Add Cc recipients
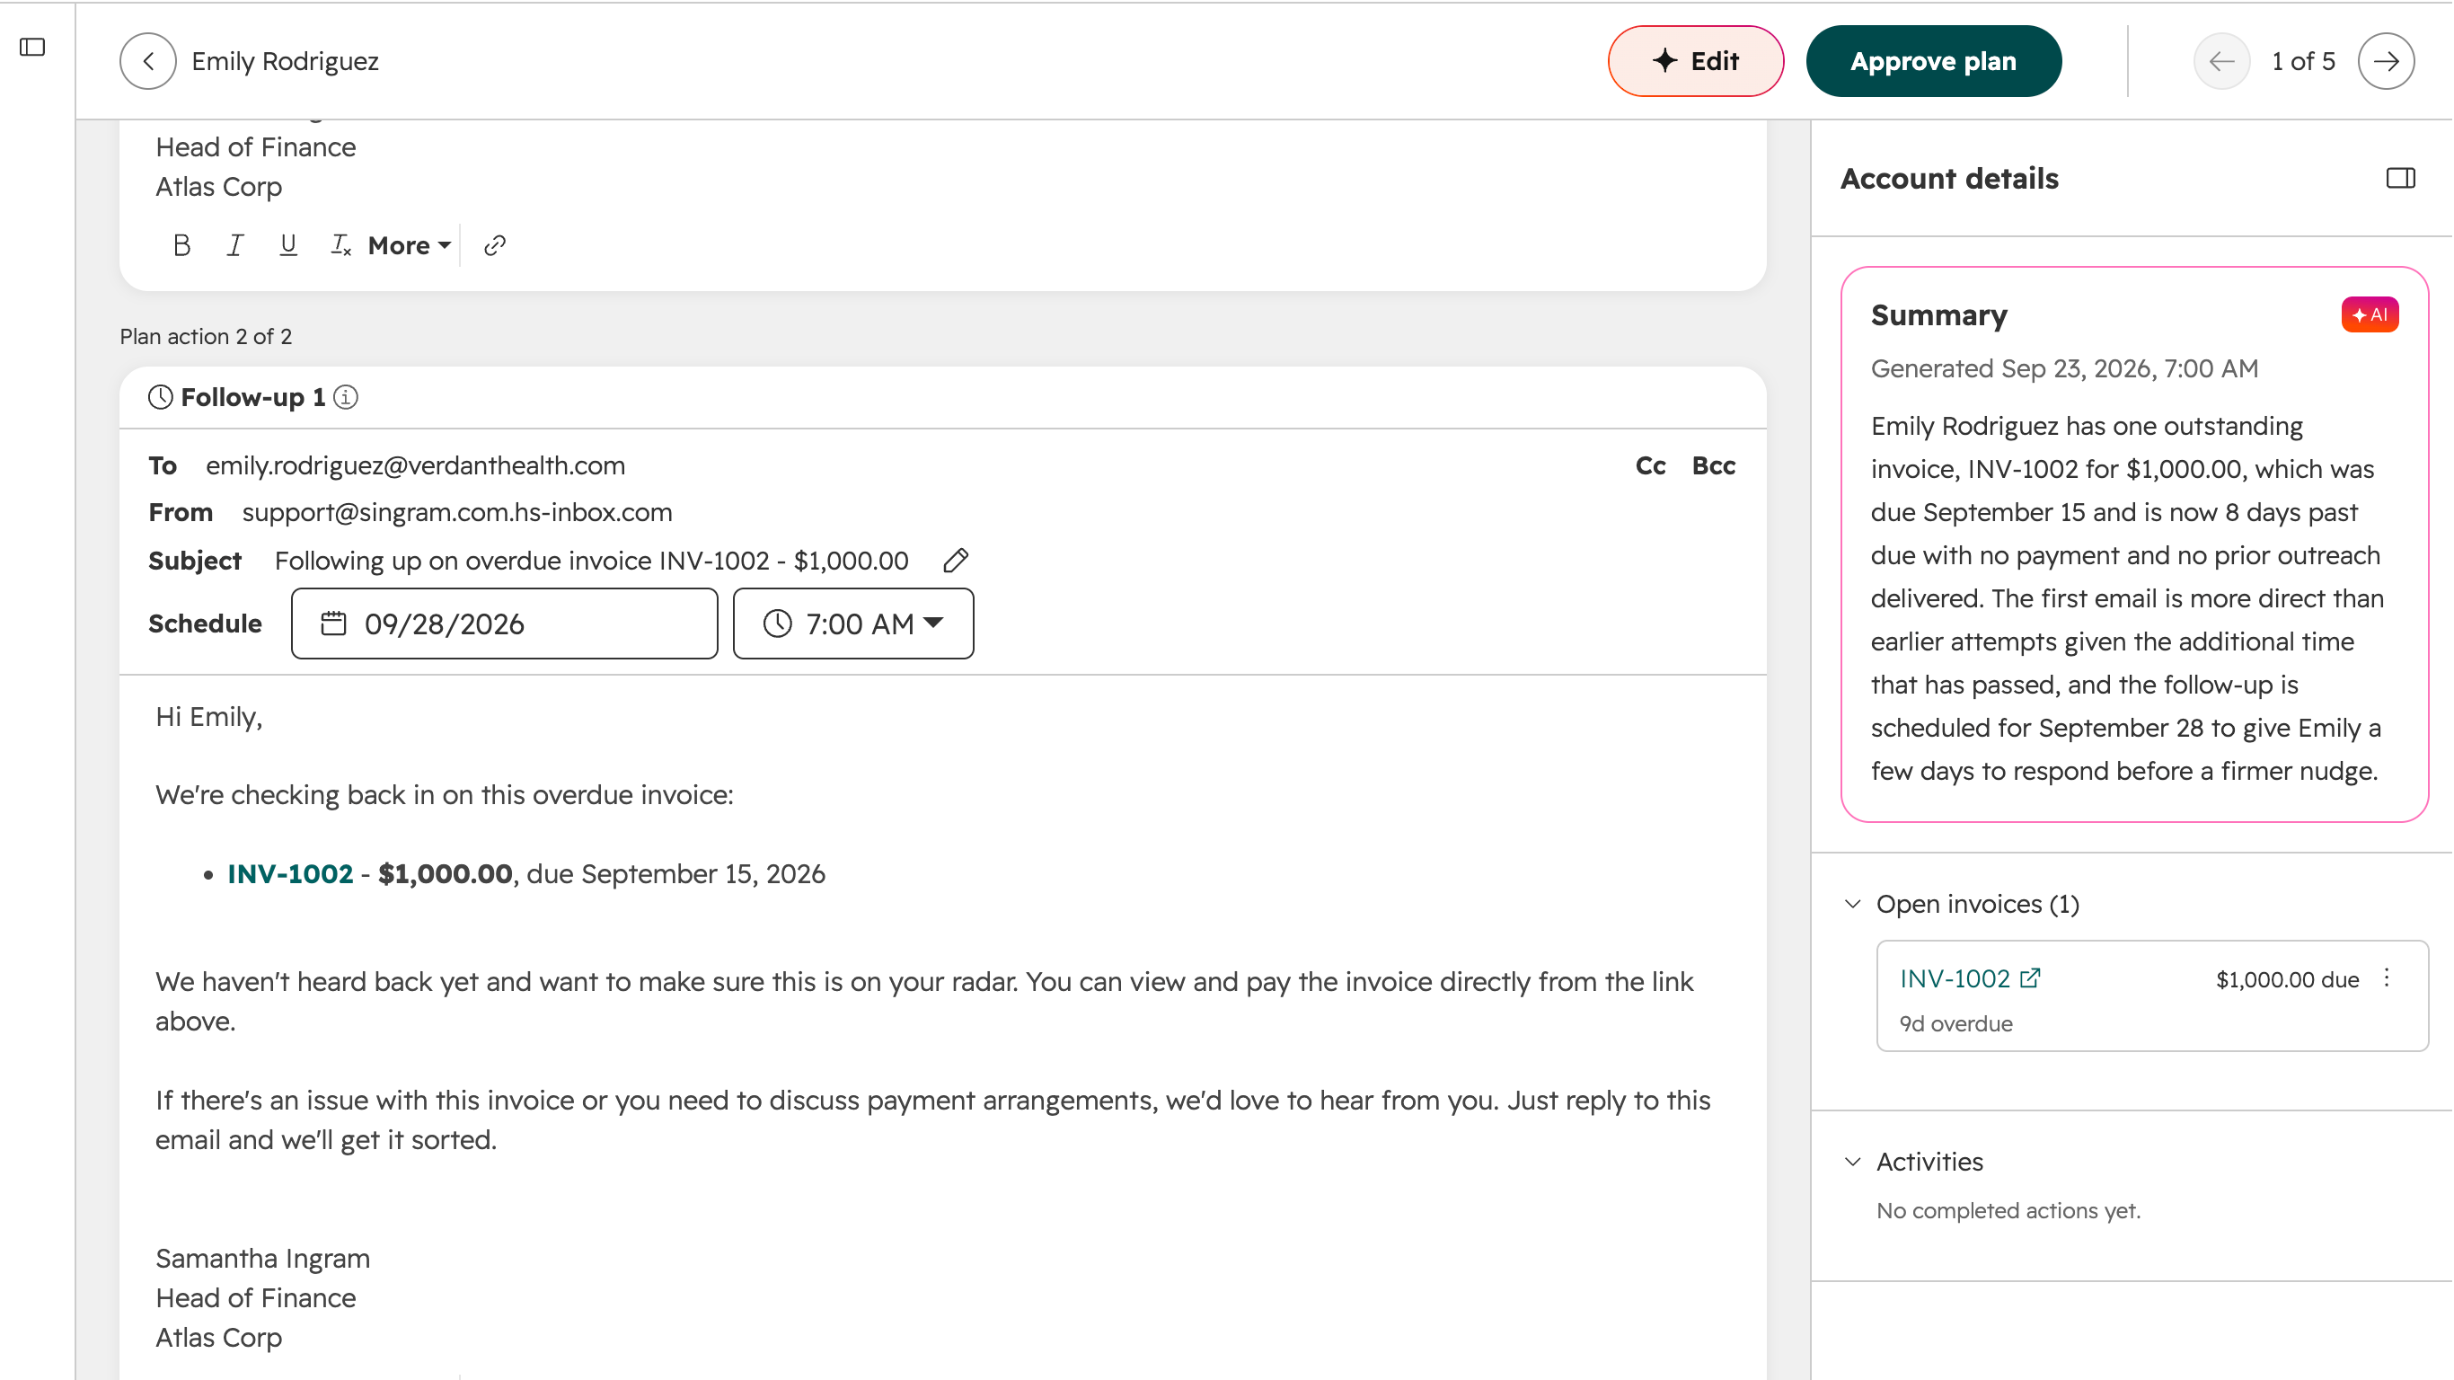 1651,466
